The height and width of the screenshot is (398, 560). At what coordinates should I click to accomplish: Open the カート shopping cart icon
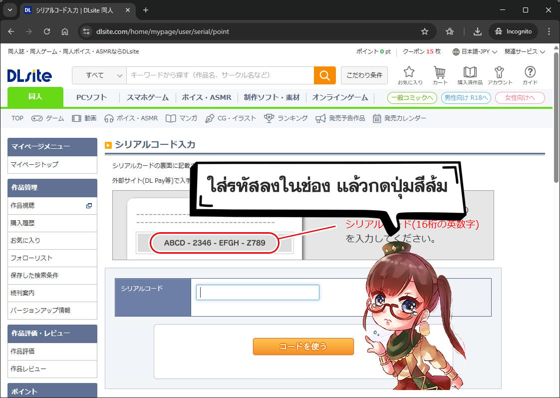(440, 75)
